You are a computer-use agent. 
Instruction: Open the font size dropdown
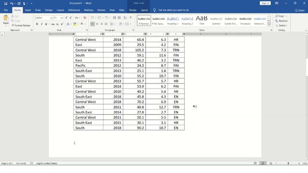[x=62, y=18]
